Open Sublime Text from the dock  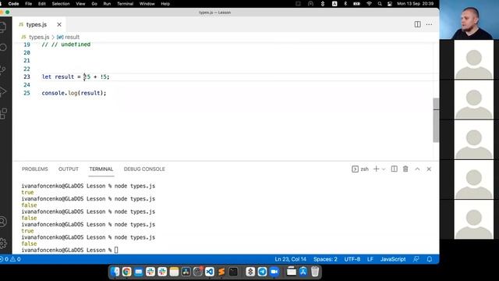tap(221, 272)
